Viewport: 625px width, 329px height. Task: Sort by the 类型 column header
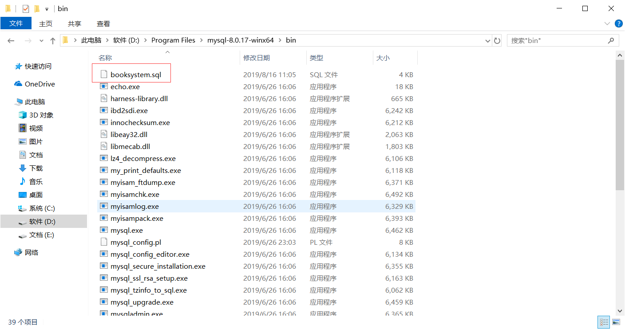pos(316,58)
